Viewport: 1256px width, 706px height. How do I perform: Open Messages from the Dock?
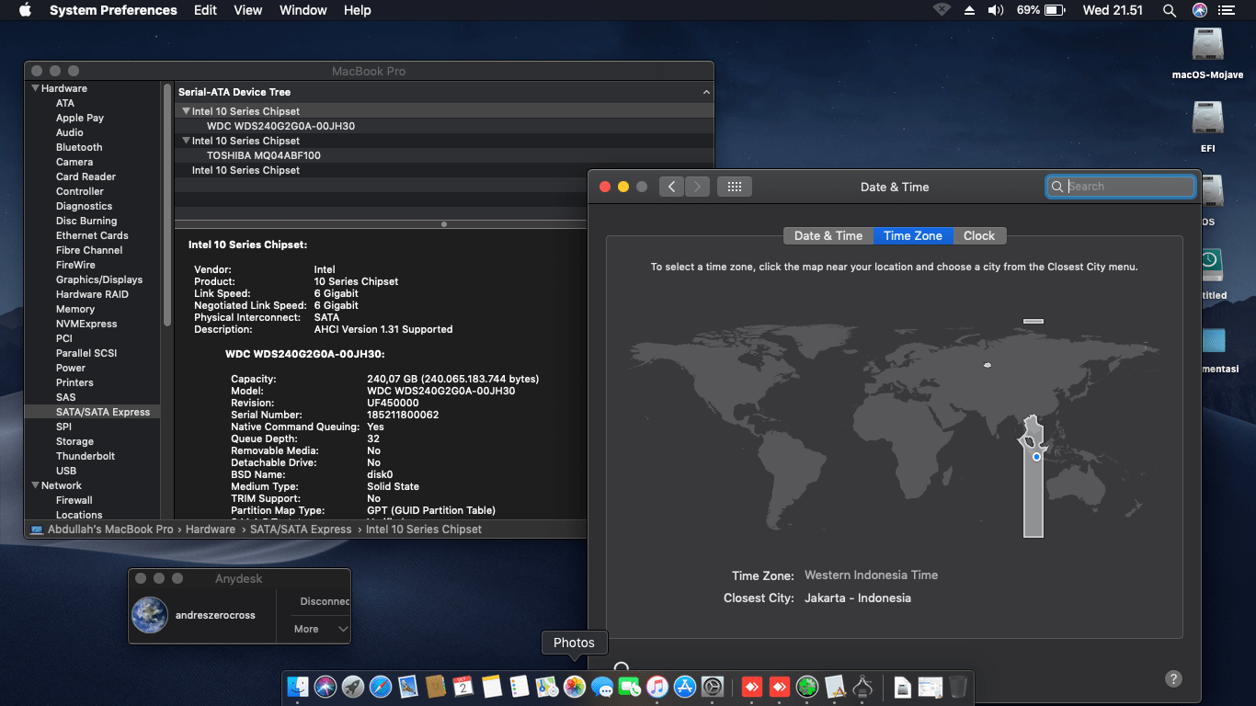601,688
